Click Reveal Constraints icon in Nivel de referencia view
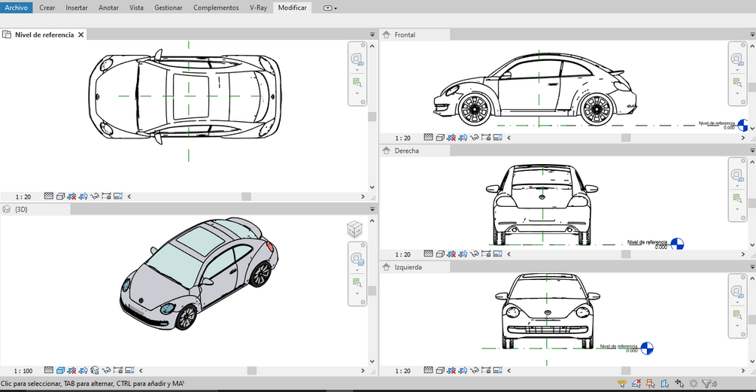 click(x=106, y=196)
